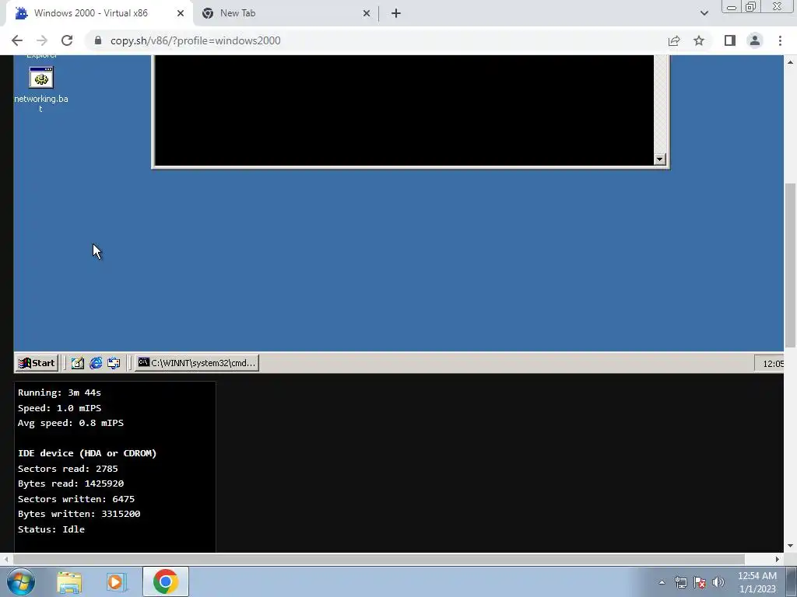The width and height of the screenshot is (797, 597).
Task: Open Outlook Express quick launch icon
Action: point(114,363)
